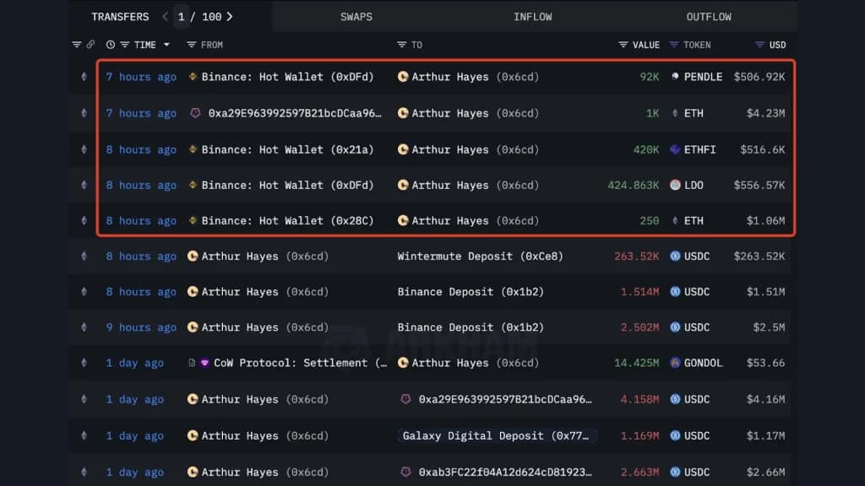Click the ETHFI token icon
The image size is (865, 486).
coord(675,149)
